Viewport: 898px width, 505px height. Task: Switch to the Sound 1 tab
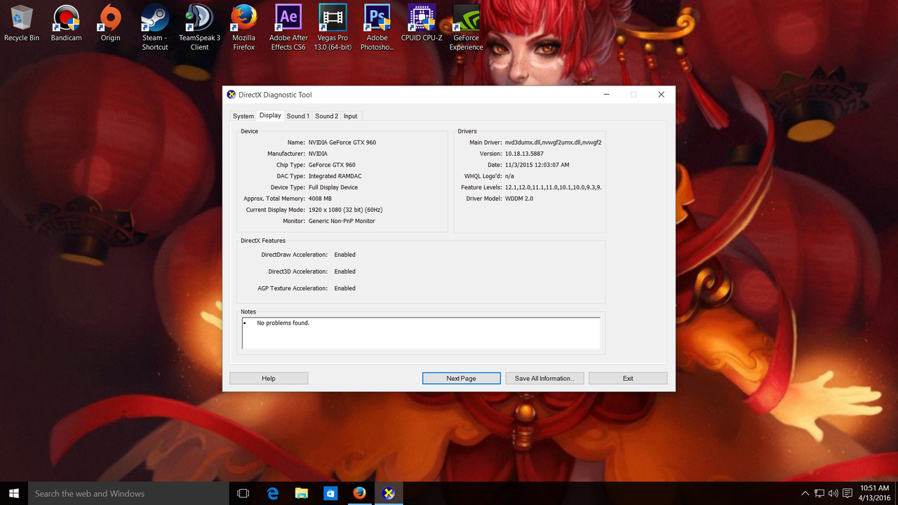tap(297, 116)
